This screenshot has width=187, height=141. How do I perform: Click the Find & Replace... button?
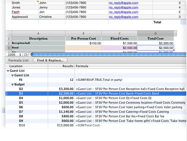[50, 60]
